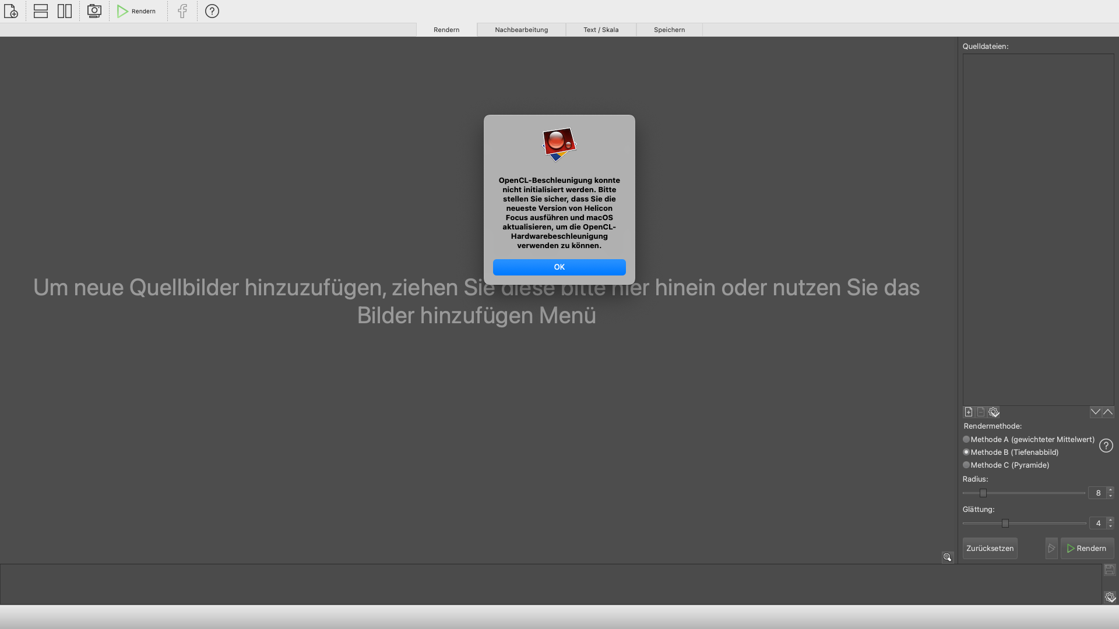Switch to the Text / Skala tab

point(601,30)
